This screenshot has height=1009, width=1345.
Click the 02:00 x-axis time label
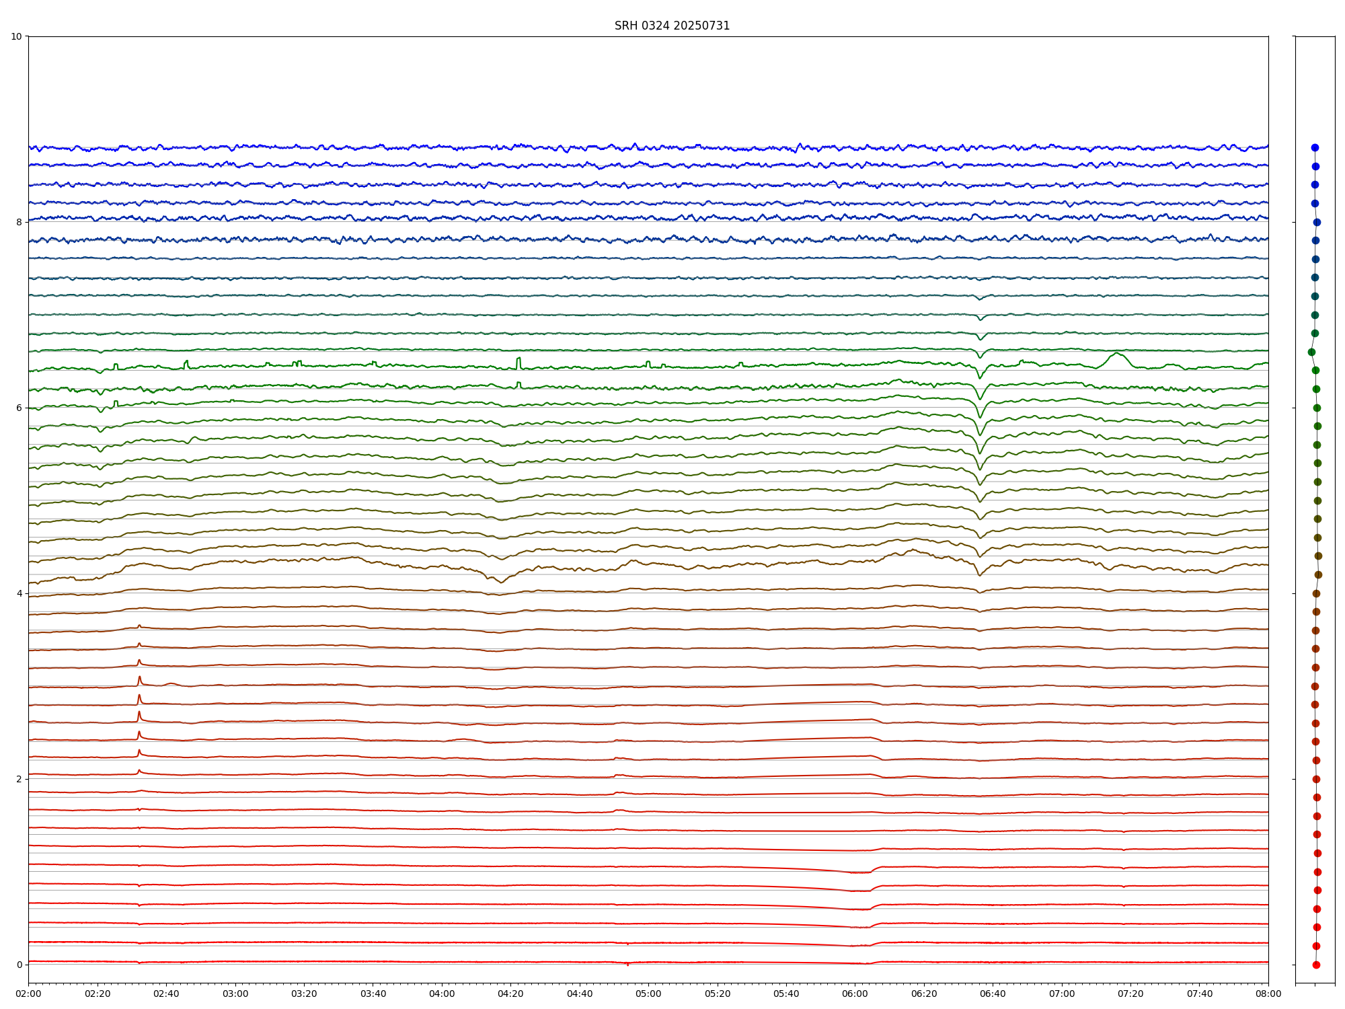28,994
